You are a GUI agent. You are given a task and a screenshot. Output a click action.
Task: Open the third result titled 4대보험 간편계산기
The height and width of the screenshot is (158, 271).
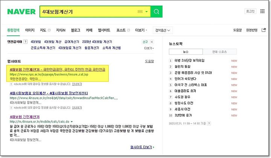[x=24, y=117]
